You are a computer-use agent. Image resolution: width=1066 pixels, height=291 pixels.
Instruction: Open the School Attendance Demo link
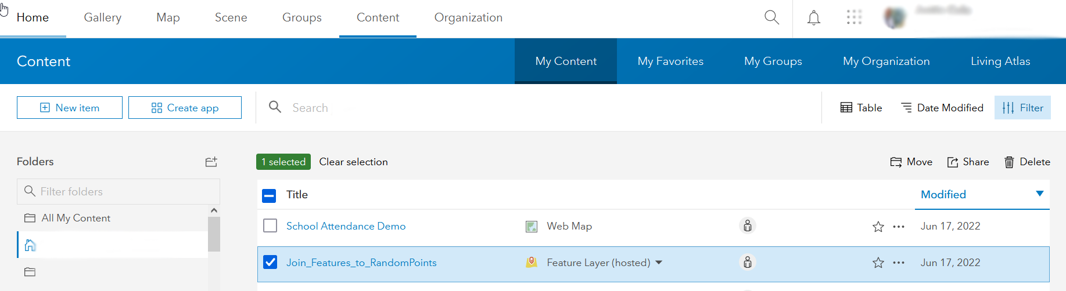[346, 226]
